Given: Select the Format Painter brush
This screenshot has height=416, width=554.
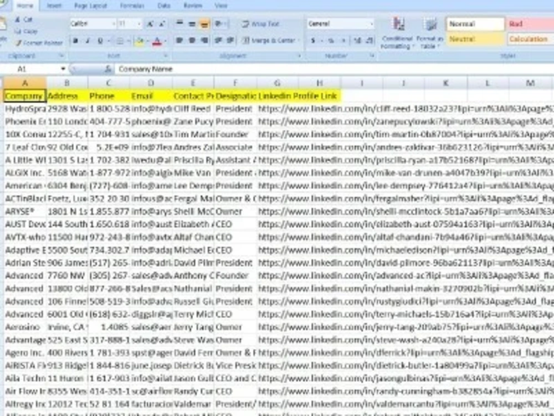Looking at the screenshot, I should point(18,43).
